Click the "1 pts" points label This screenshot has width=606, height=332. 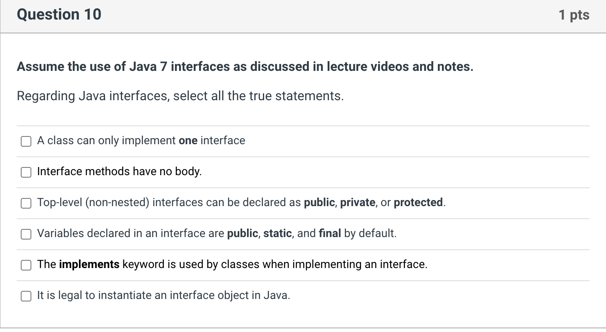click(x=573, y=15)
